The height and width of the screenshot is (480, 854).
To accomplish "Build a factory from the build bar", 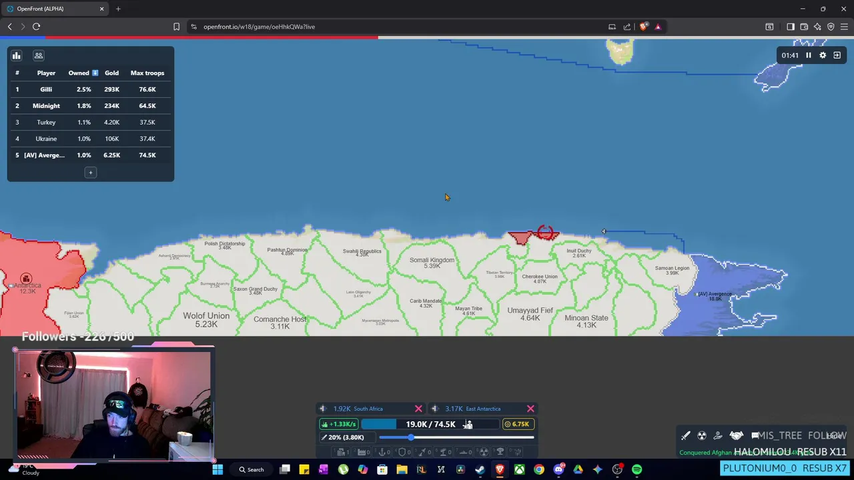I will tap(362, 452).
